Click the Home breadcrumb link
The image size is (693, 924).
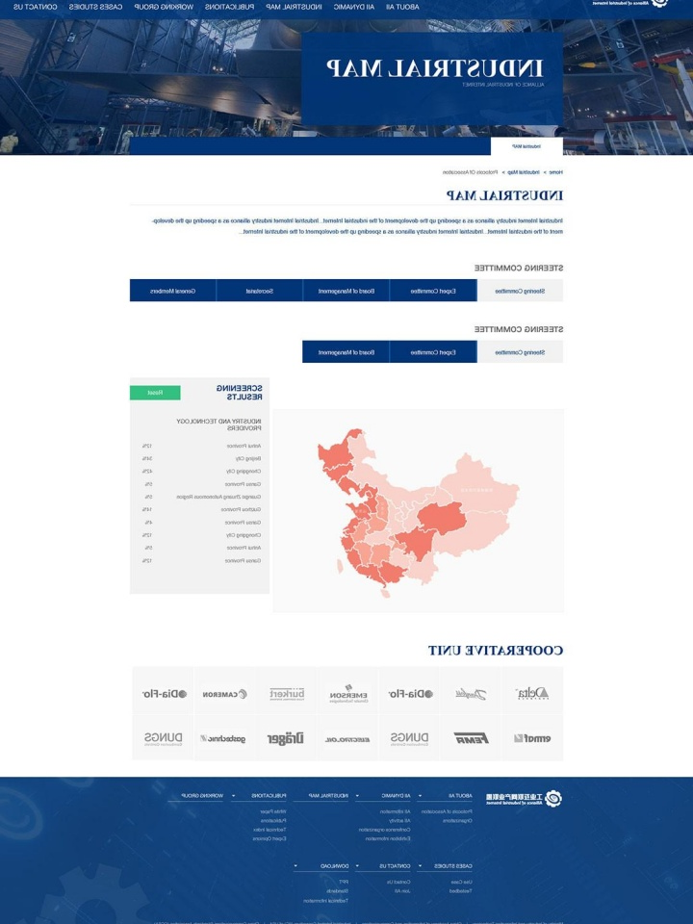coord(556,171)
